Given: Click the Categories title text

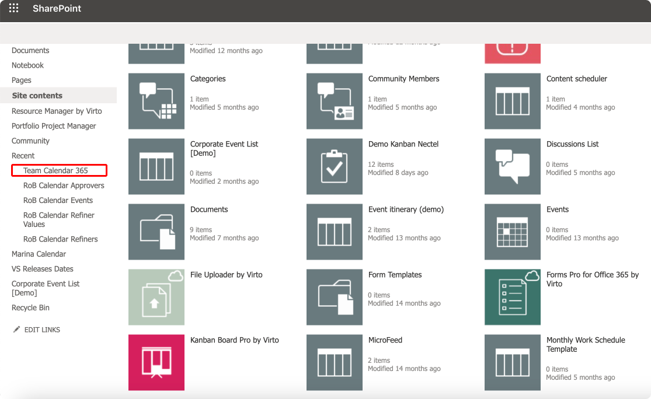Looking at the screenshot, I should pos(208,79).
